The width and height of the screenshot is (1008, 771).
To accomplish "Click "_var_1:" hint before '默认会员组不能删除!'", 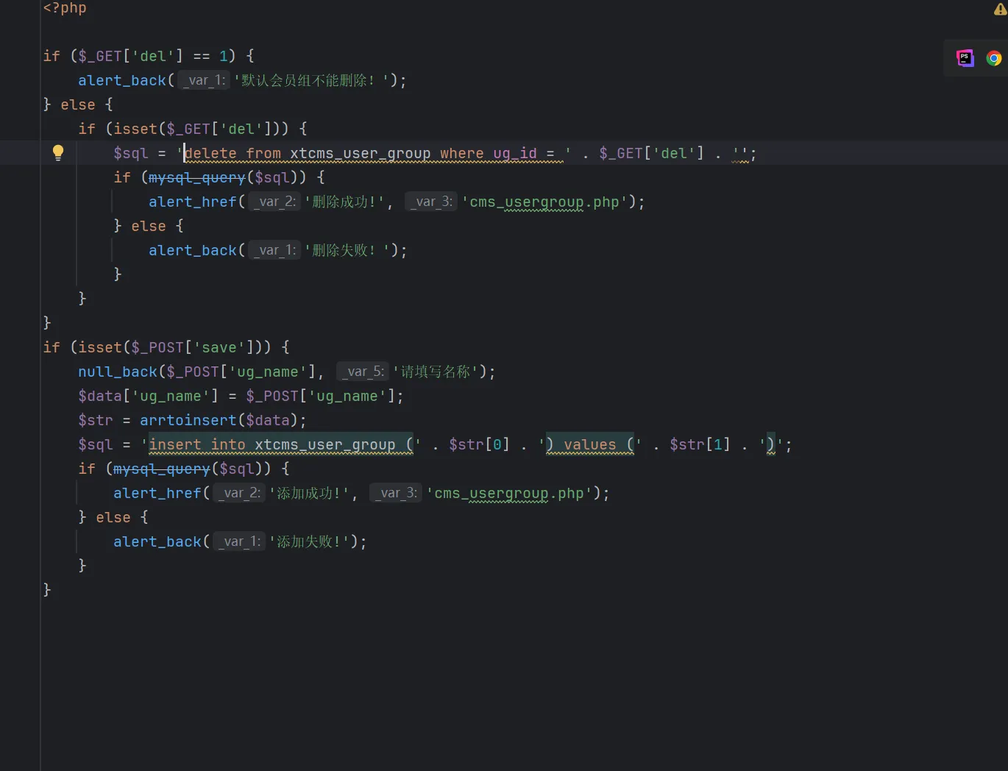I will (205, 80).
